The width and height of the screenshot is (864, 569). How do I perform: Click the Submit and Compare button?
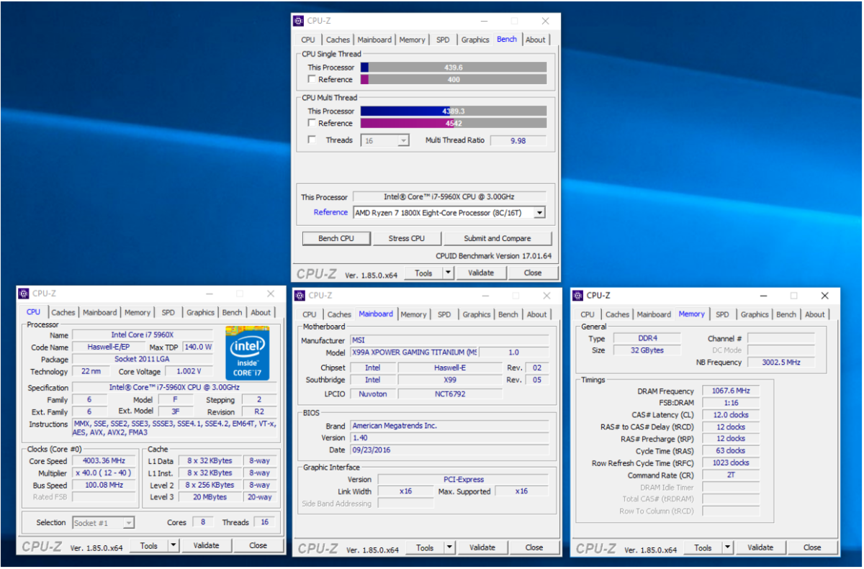[x=498, y=238]
